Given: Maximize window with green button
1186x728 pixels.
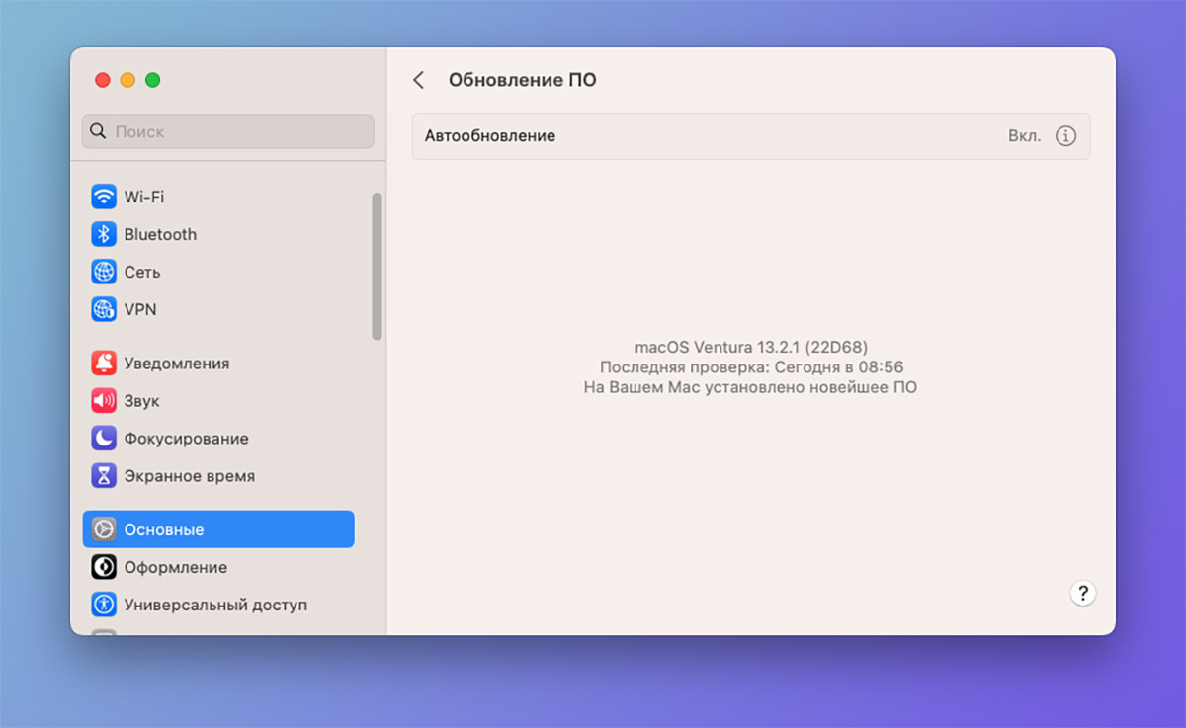Looking at the screenshot, I should point(152,80).
